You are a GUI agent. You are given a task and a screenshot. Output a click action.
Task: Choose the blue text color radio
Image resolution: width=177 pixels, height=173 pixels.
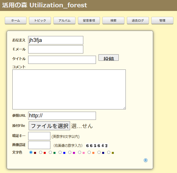pyautogui.click(x=60, y=152)
